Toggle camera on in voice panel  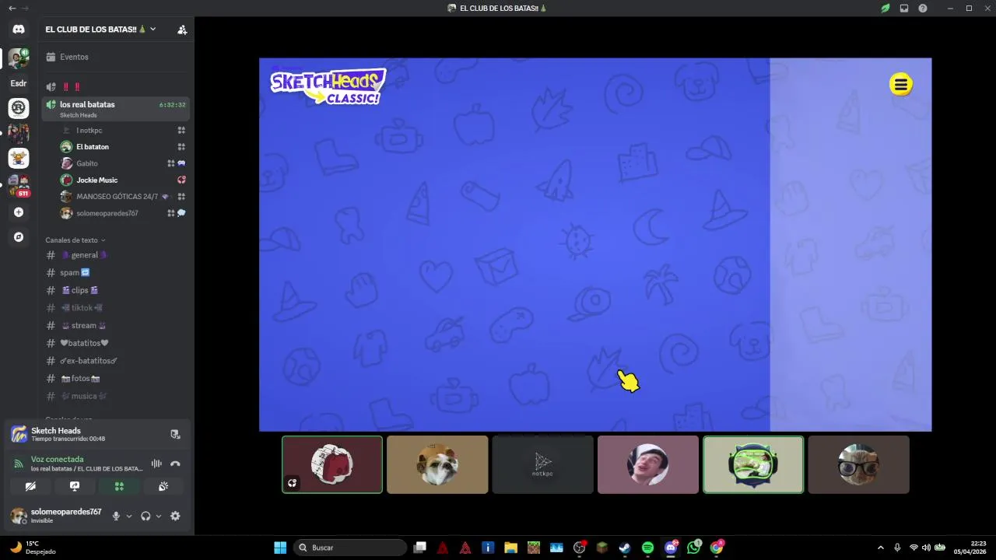tap(30, 486)
